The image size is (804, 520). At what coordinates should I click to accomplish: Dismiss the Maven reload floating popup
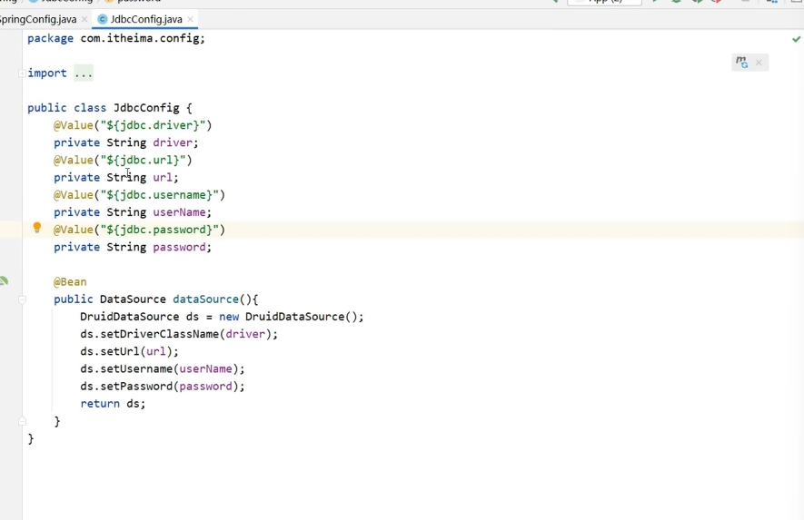[759, 63]
